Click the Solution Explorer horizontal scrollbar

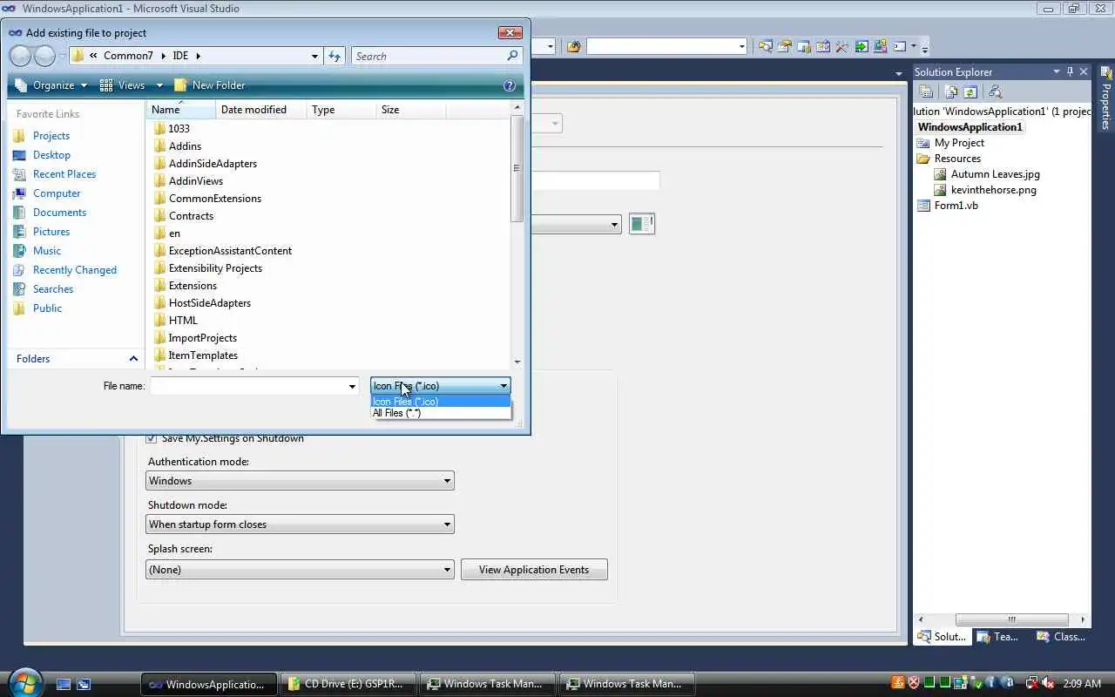(x=1012, y=619)
